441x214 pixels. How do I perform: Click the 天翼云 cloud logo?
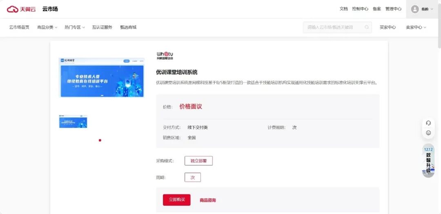21,9
